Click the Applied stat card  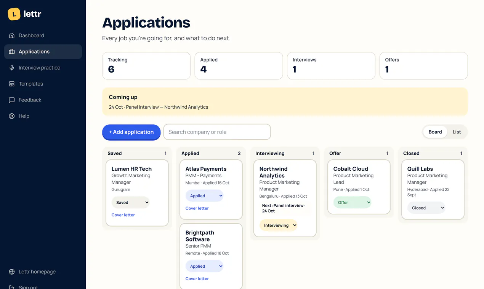click(239, 66)
